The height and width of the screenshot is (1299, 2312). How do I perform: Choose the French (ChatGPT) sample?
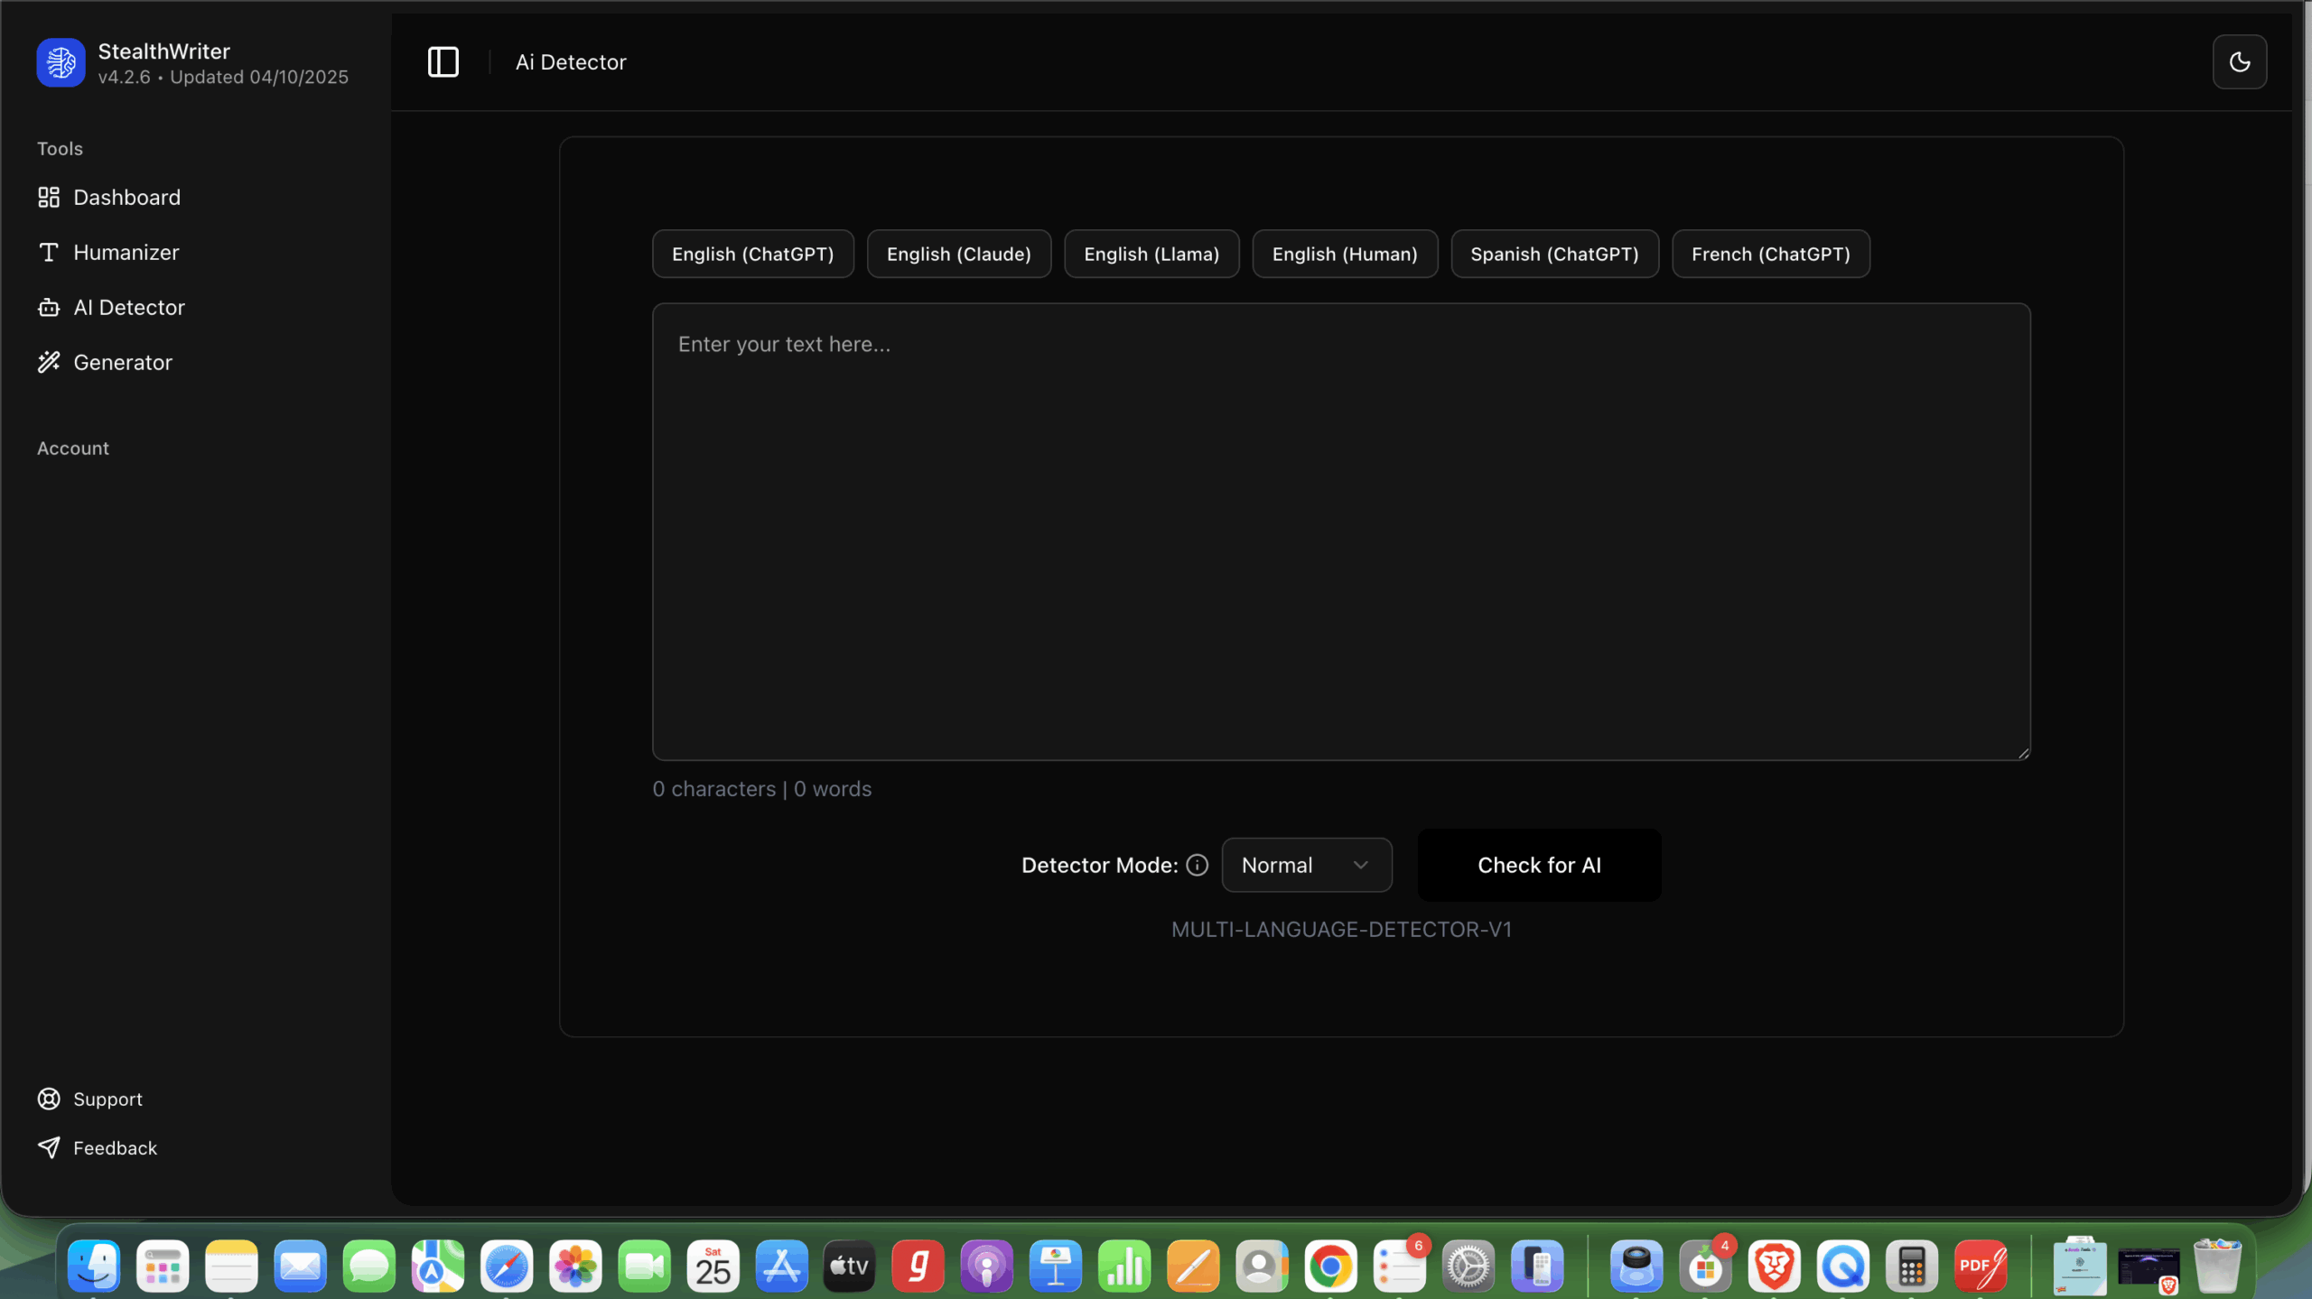pyautogui.click(x=1770, y=254)
